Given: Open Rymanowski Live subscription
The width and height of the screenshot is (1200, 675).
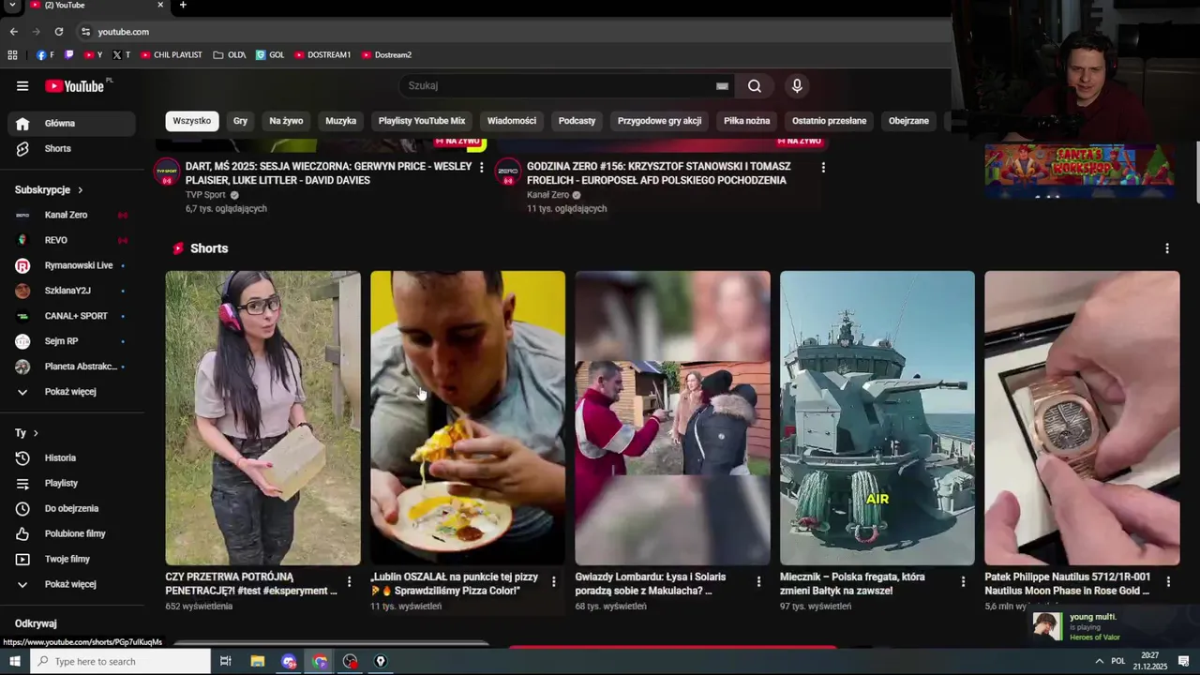Looking at the screenshot, I should (71, 266).
